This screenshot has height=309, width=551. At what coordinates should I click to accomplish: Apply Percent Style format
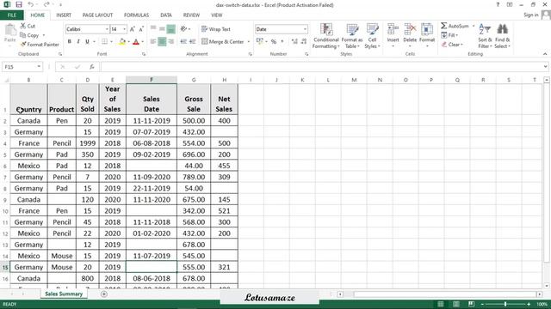[274, 42]
